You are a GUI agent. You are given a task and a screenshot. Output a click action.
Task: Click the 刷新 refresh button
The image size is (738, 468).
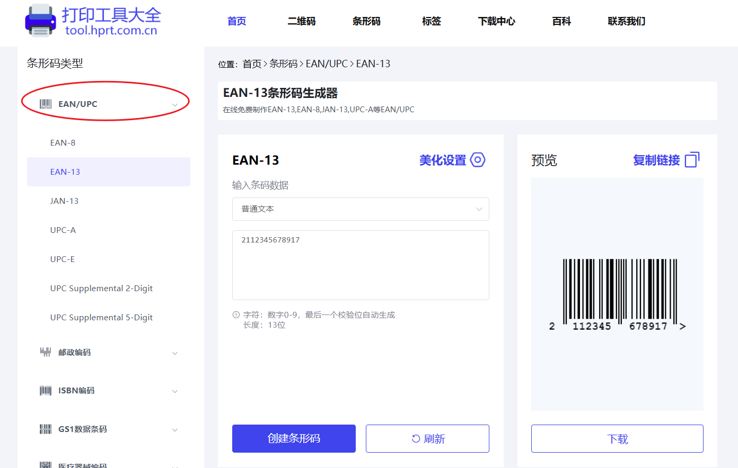click(427, 438)
